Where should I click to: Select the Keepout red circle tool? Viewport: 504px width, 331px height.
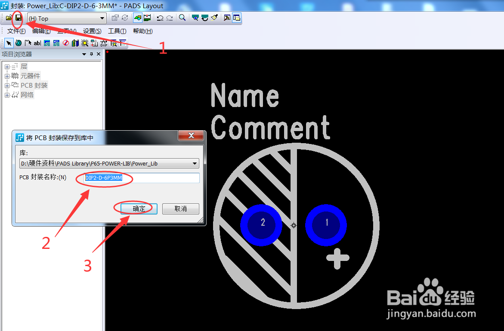point(66,43)
